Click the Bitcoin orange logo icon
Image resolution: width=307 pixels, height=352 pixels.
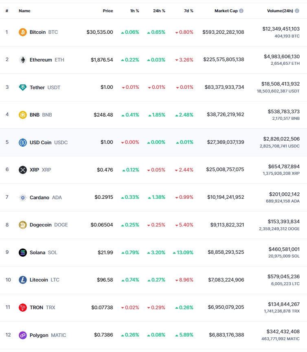(23, 32)
